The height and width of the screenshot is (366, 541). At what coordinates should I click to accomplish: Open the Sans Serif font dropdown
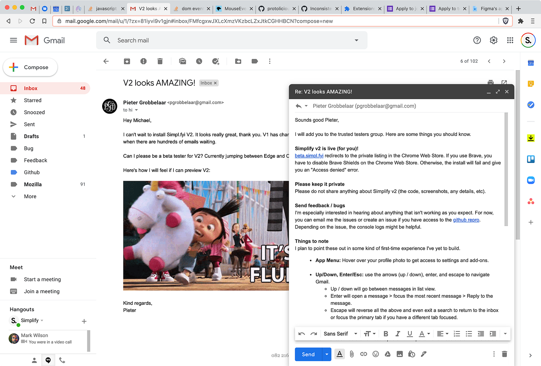point(340,334)
